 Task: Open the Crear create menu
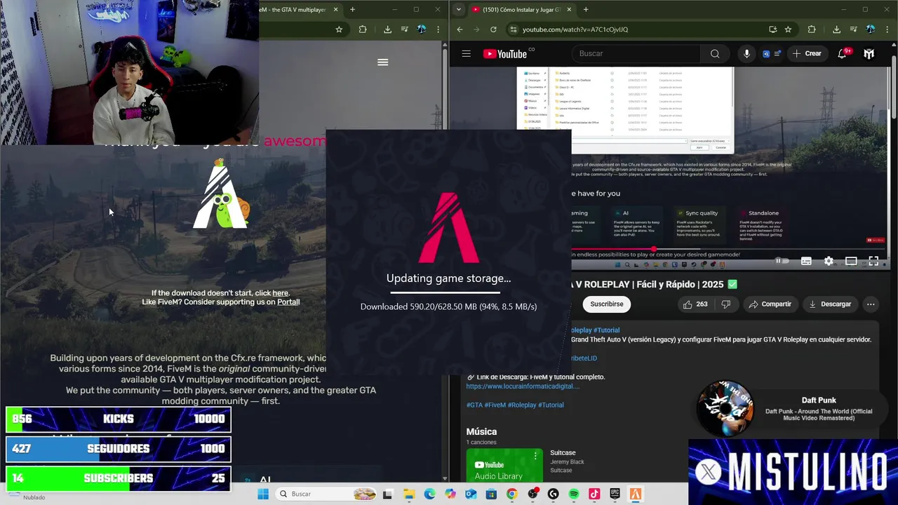pyautogui.click(x=807, y=53)
